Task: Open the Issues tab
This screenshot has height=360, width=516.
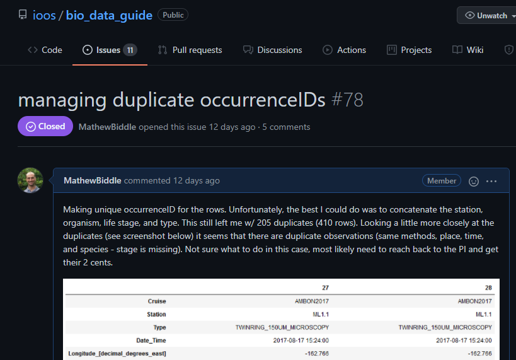Action: [110, 50]
